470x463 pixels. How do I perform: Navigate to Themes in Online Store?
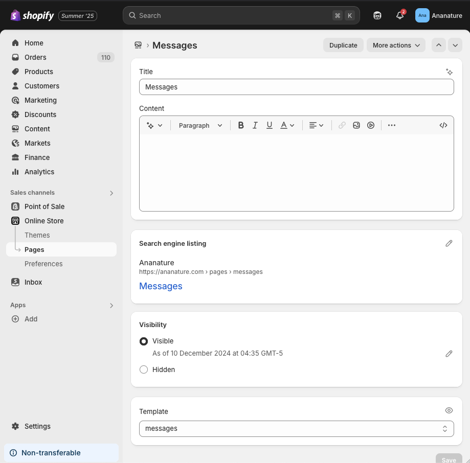(x=37, y=235)
